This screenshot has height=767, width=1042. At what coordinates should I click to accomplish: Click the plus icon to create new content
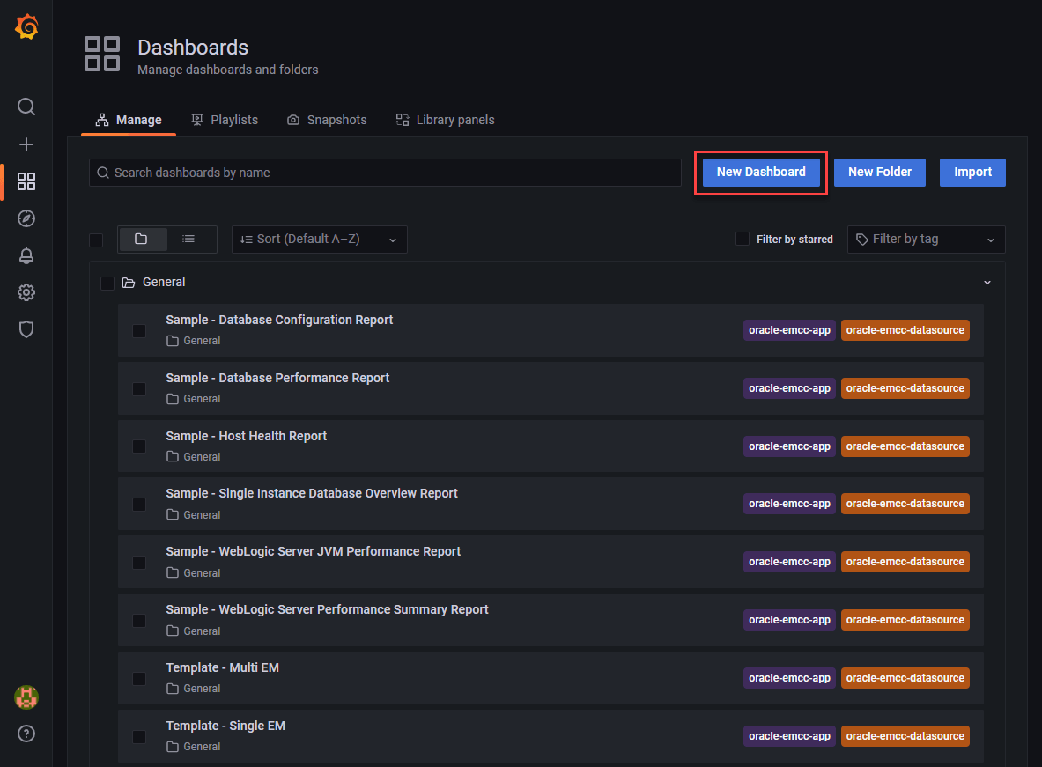26,144
